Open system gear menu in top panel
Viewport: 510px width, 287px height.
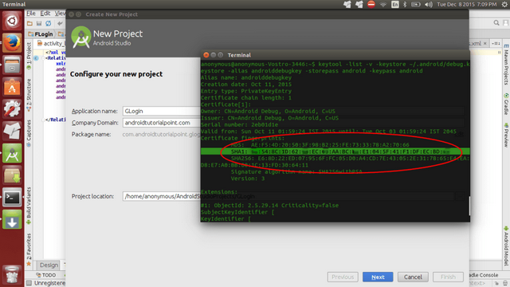tap(504, 4)
